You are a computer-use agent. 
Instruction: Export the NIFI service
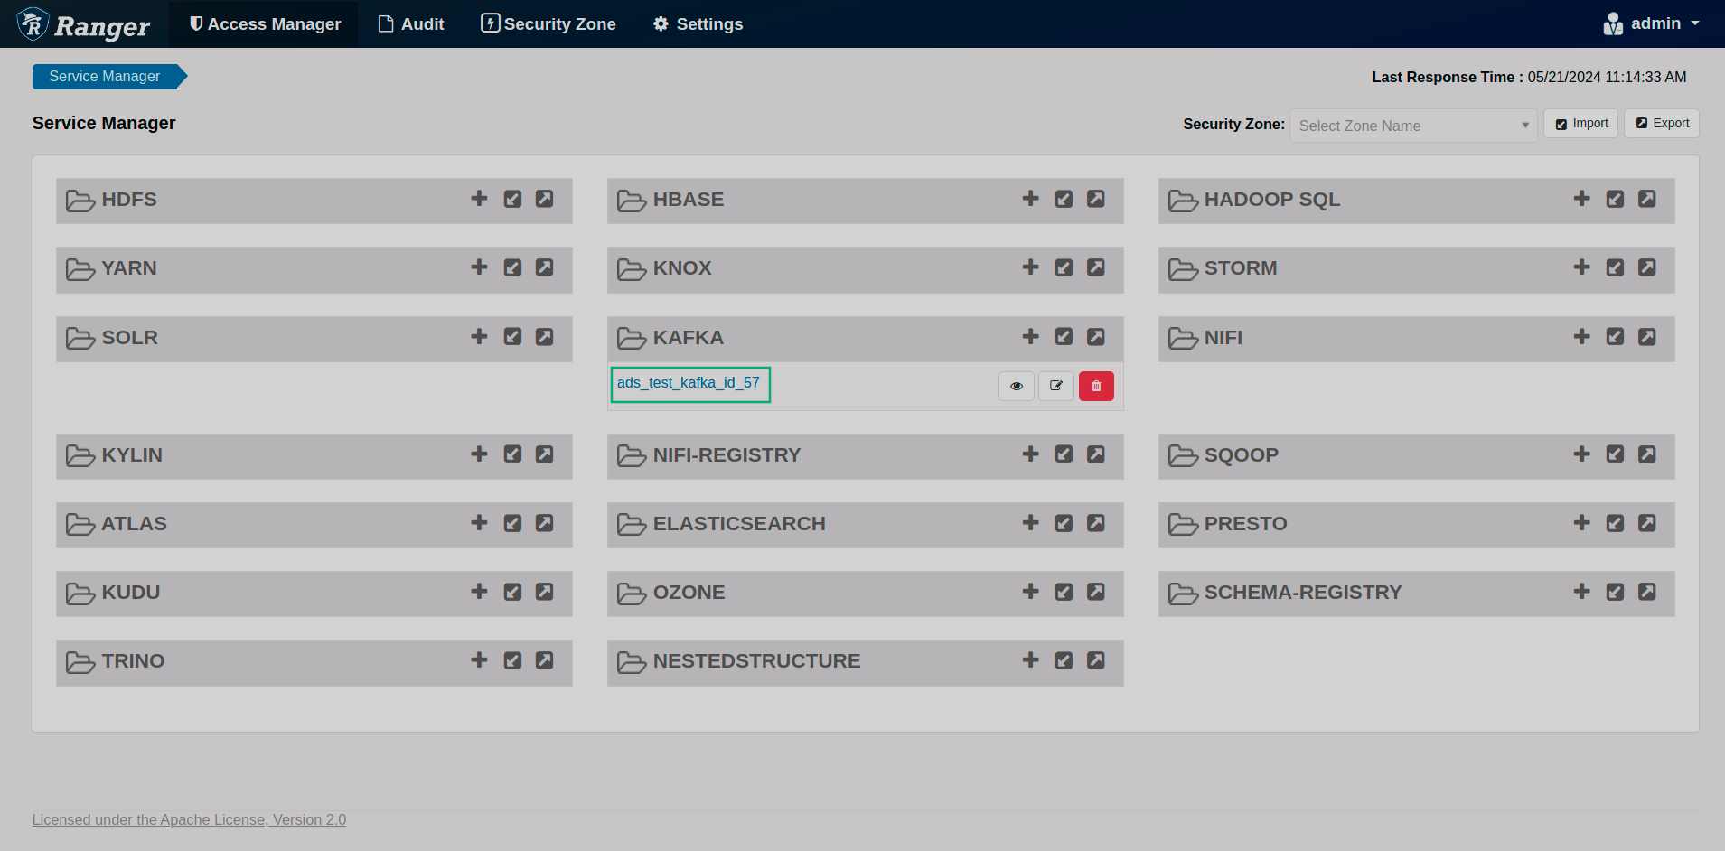tap(1646, 337)
